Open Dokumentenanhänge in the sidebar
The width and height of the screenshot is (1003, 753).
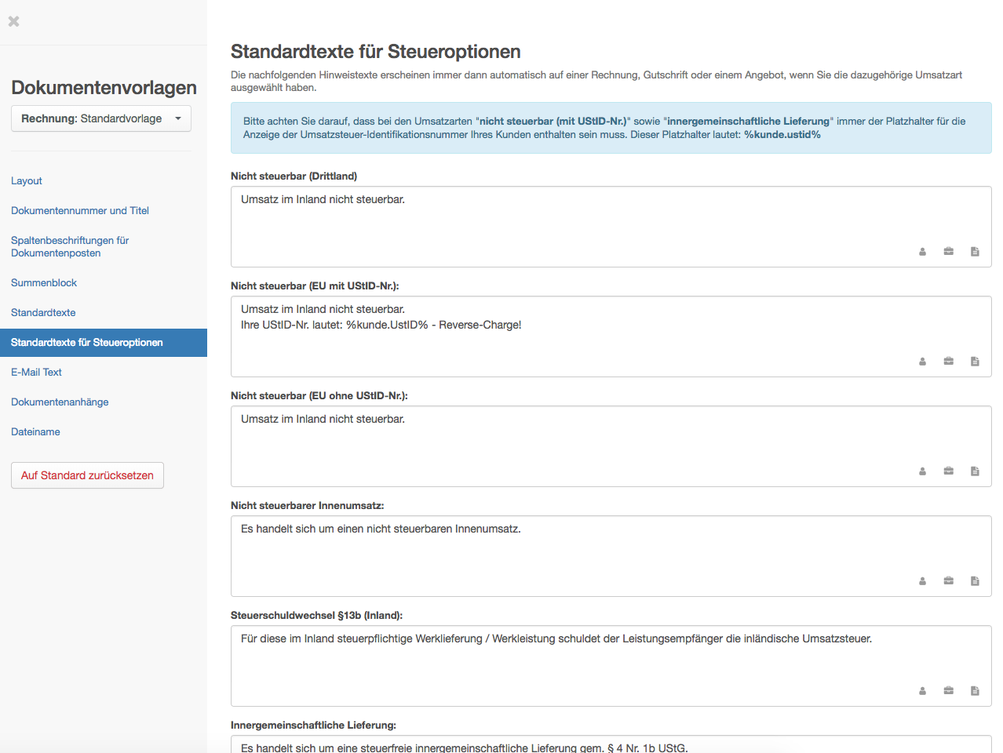click(60, 402)
